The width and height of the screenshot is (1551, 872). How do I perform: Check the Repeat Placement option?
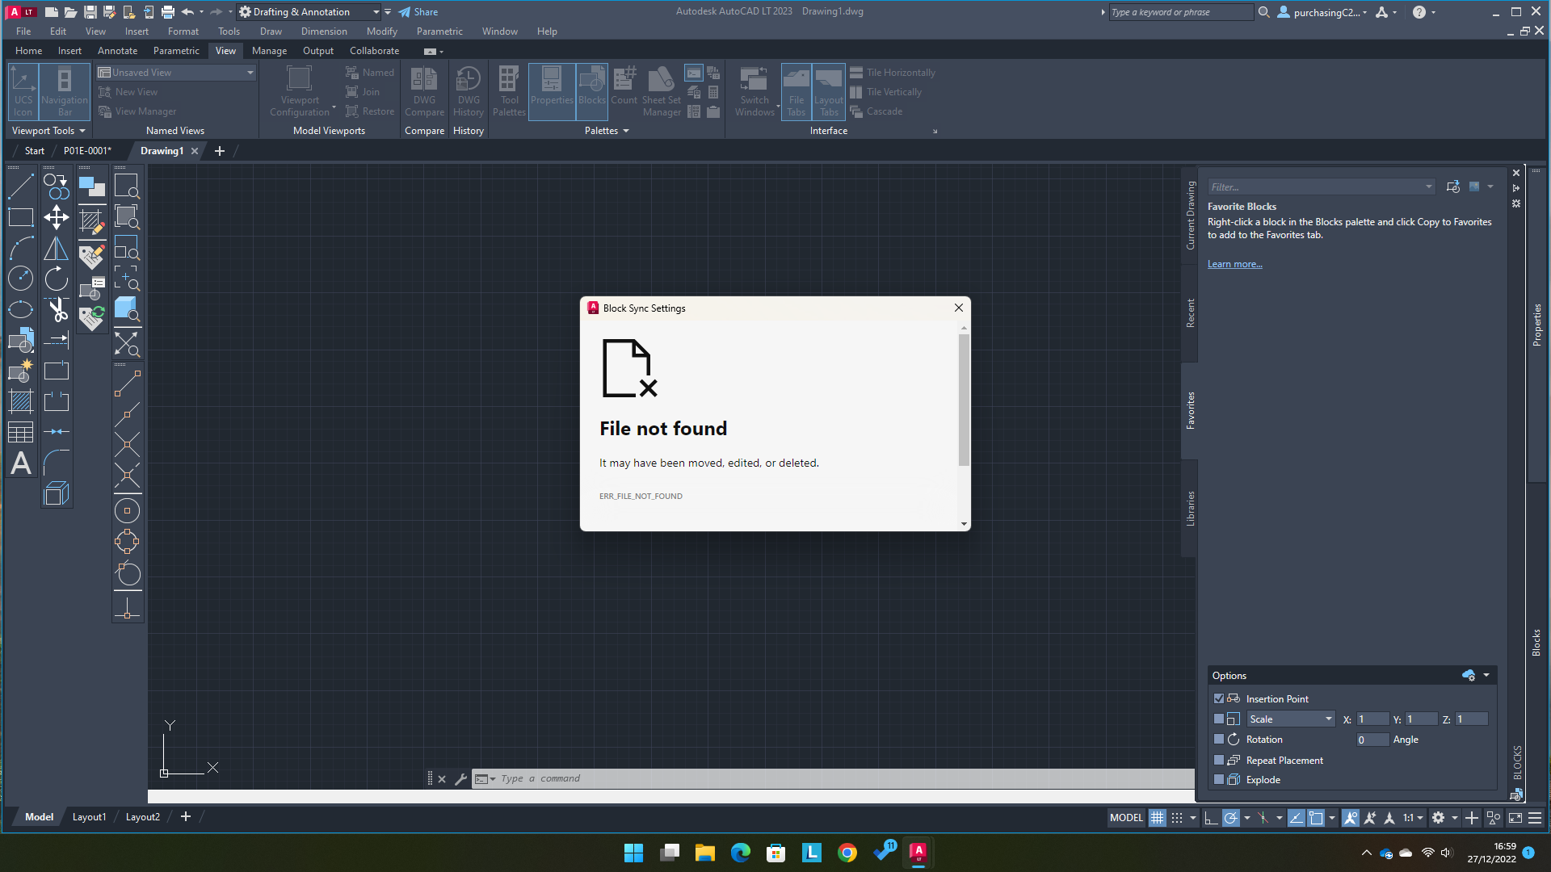pos(1219,760)
